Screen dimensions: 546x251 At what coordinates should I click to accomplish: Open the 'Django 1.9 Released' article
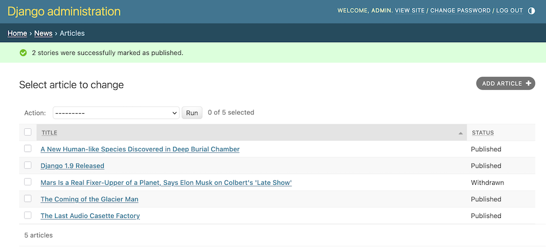click(72, 166)
